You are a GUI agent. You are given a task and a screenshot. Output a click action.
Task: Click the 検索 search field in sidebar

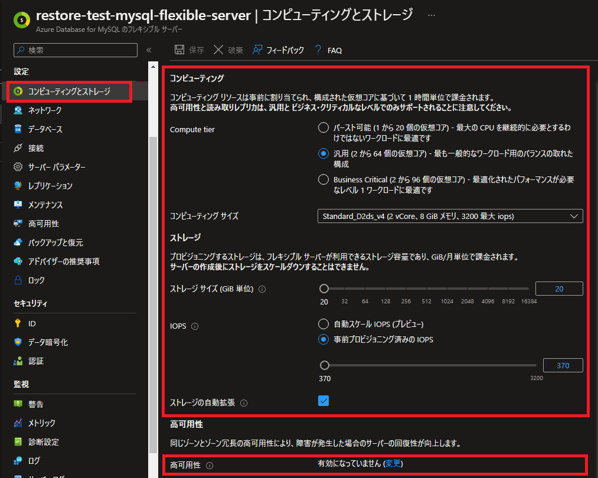pos(76,50)
